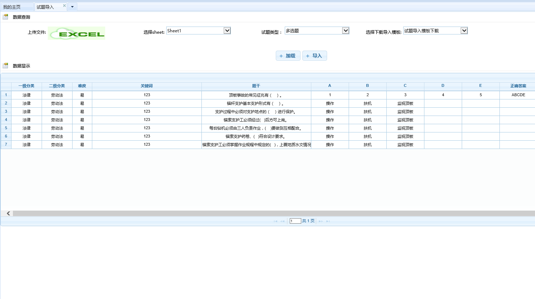The image size is (535, 299).
Task: Switch to the 我的主页 tab
Action: [x=12, y=7]
